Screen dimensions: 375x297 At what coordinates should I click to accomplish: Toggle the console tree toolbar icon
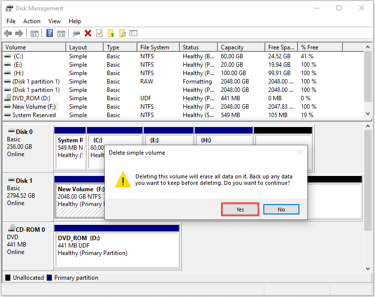35,34
